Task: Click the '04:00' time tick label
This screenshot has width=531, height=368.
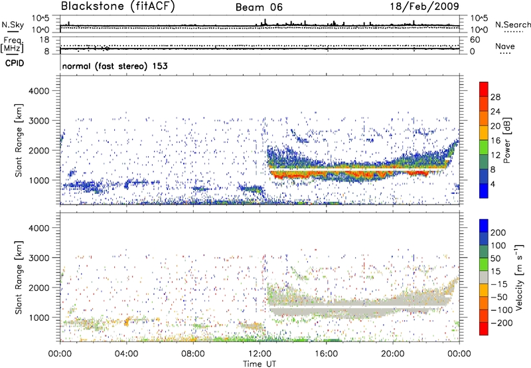Action: [126, 354]
